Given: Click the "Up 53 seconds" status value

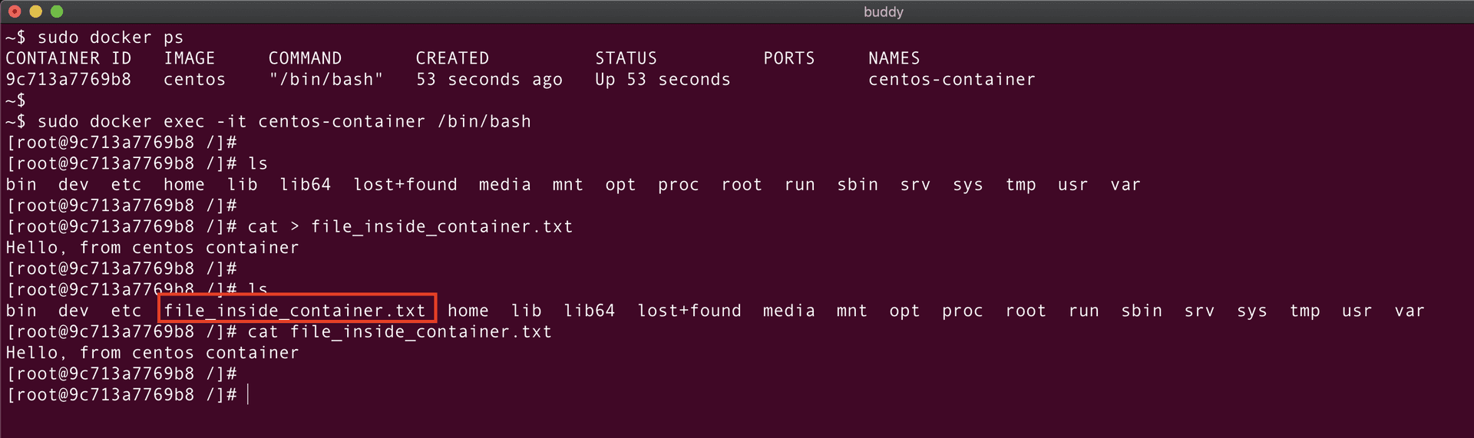Looking at the screenshot, I should tap(663, 80).
